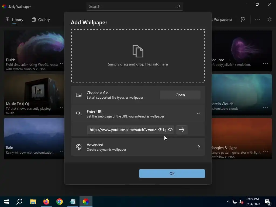This screenshot has width=276, height=207.
Task: Click the Lively Wallpaper app logo
Action: pos(4,6)
